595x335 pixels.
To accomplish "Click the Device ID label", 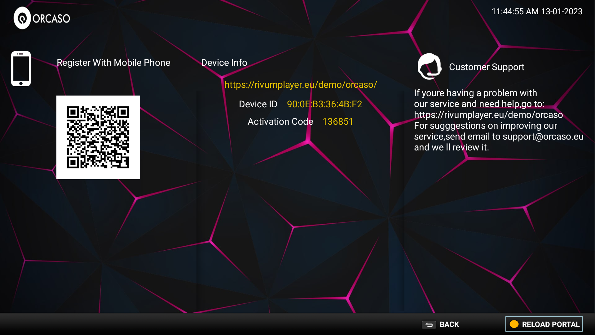I will click(x=258, y=104).
